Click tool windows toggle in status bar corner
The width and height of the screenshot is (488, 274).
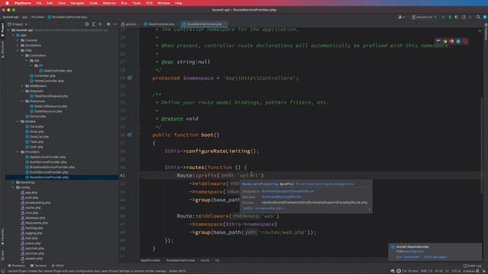point(3,271)
